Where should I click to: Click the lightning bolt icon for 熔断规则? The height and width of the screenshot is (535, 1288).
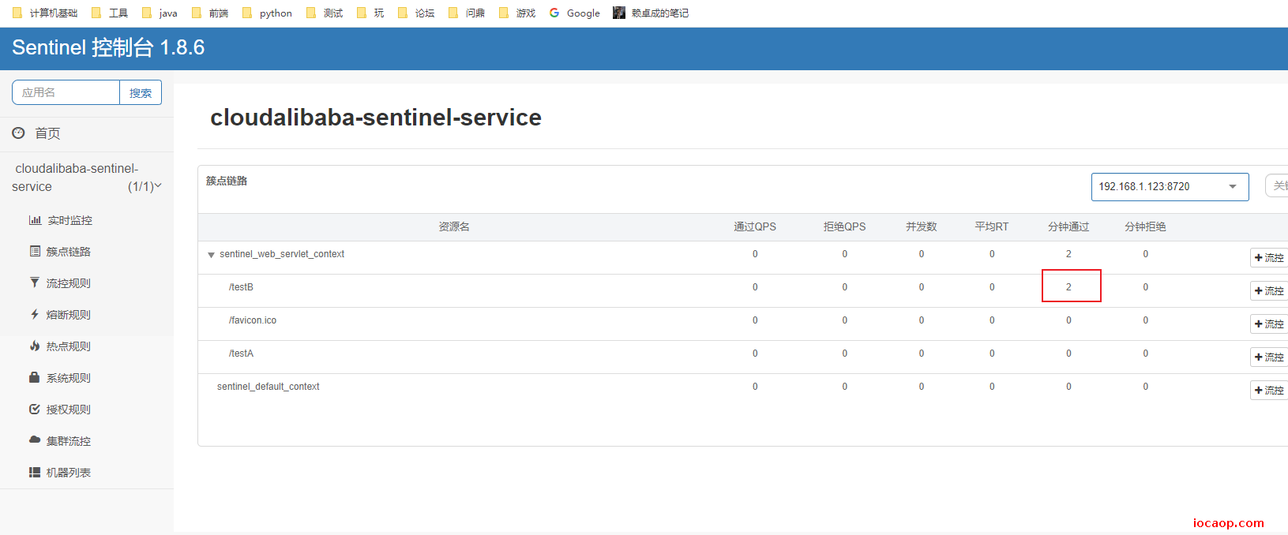(35, 314)
